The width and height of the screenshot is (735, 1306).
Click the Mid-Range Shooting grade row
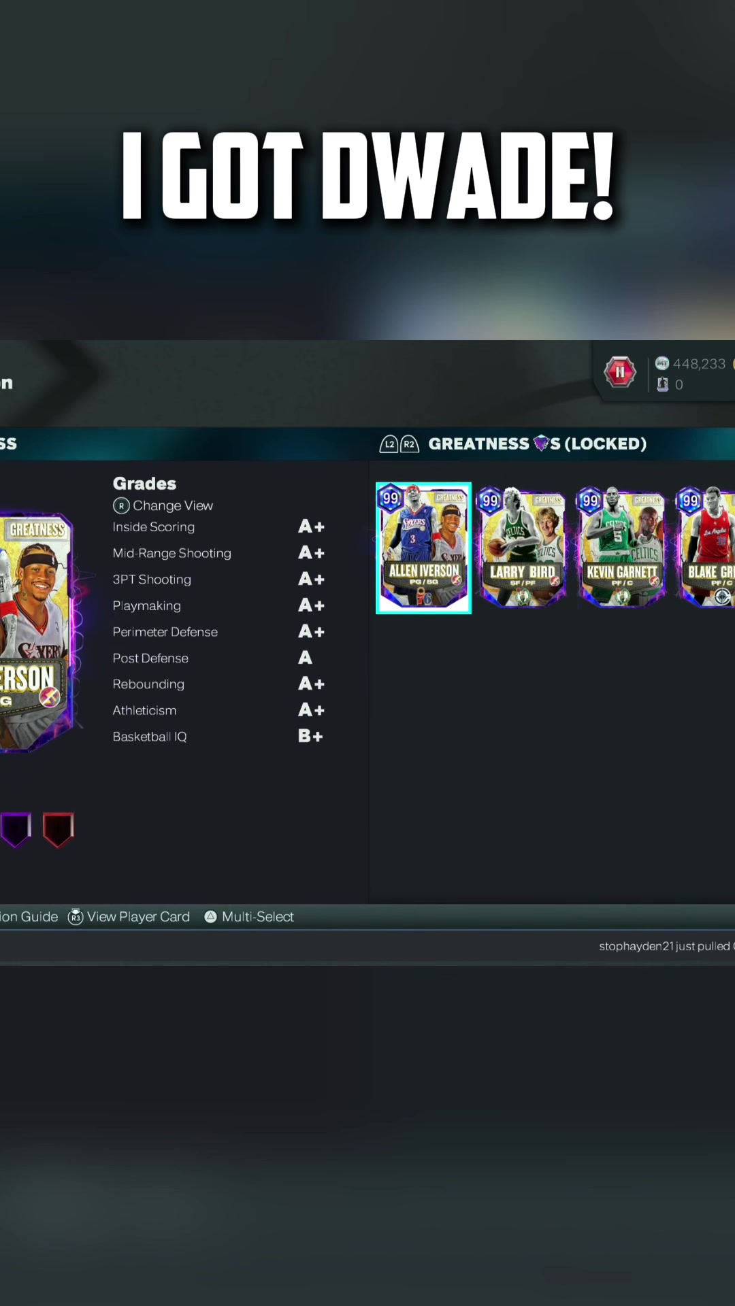pyautogui.click(x=218, y=553)
